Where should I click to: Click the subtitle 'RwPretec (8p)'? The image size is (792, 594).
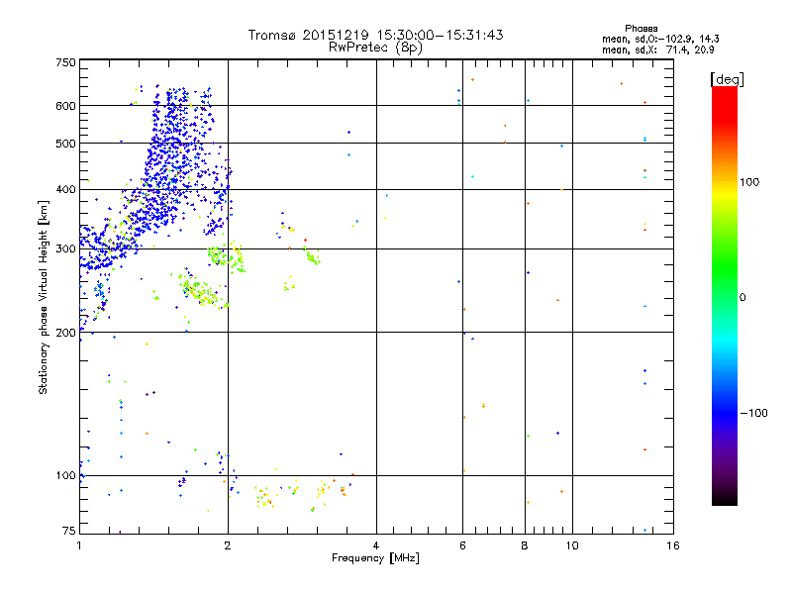point(375,48)
